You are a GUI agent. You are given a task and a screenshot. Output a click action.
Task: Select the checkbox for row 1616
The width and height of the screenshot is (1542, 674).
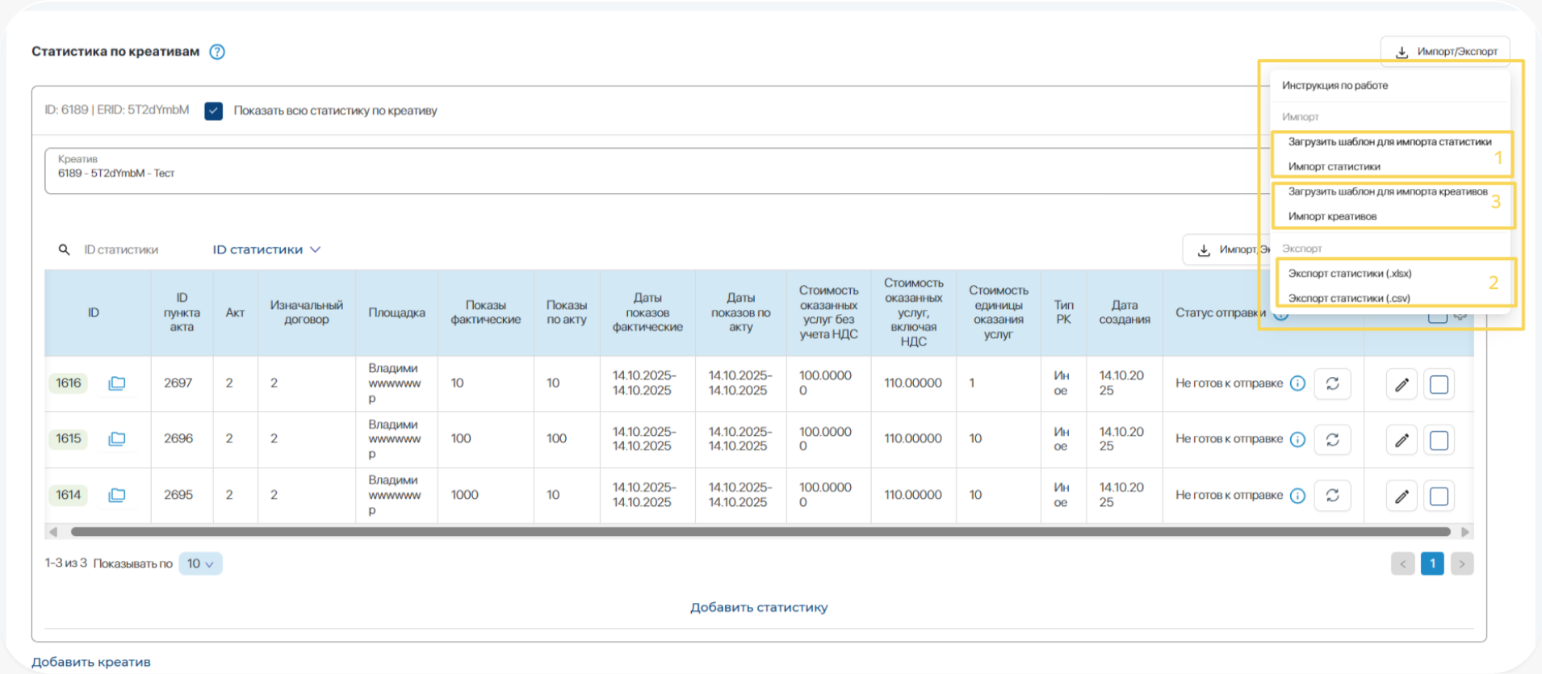(x=1439, y=384)
